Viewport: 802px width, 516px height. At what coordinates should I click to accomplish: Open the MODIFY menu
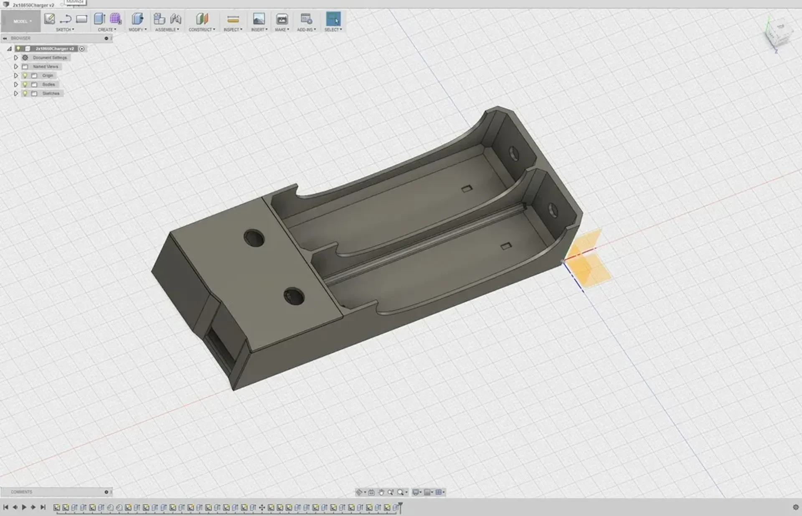tap(137, 30)
